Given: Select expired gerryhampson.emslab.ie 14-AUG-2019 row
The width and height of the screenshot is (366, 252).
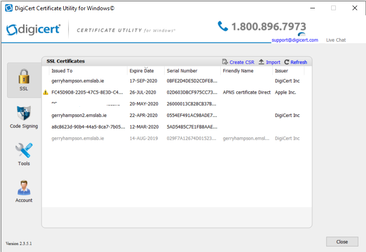Looking at the screenshot, I should click(176, 138).
